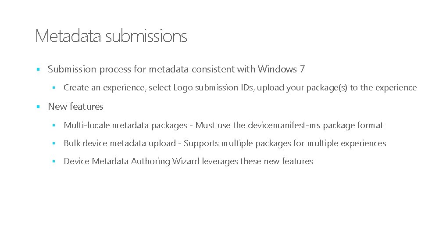Click 'upload your package(s)' text
Viewport: 421px width, 237px height.
(302, 88)
